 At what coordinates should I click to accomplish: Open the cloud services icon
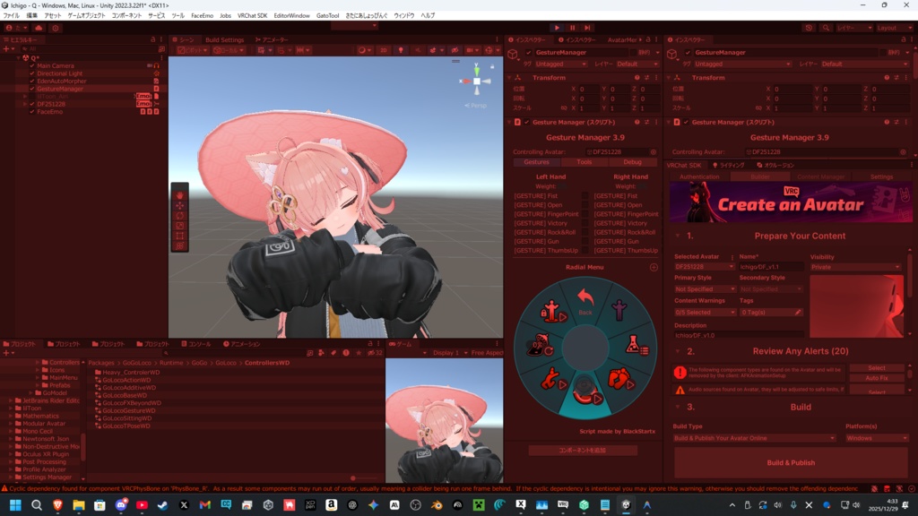39,28
